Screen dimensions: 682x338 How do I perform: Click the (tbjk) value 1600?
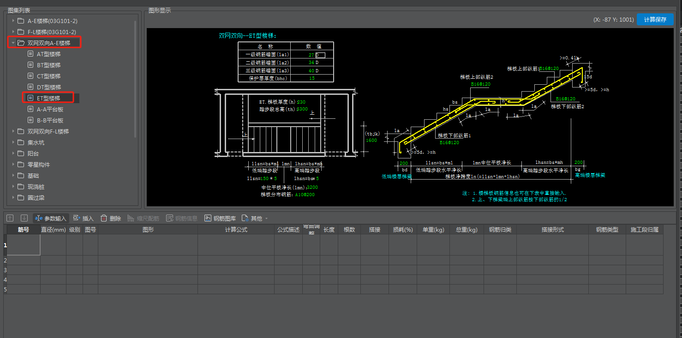point(371,140)
